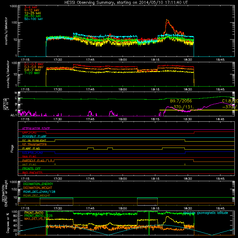Viewport: 238px width, 238px height.
Task: Click the 18:30 tick label under the keV panel
Action: pos(188,60)
